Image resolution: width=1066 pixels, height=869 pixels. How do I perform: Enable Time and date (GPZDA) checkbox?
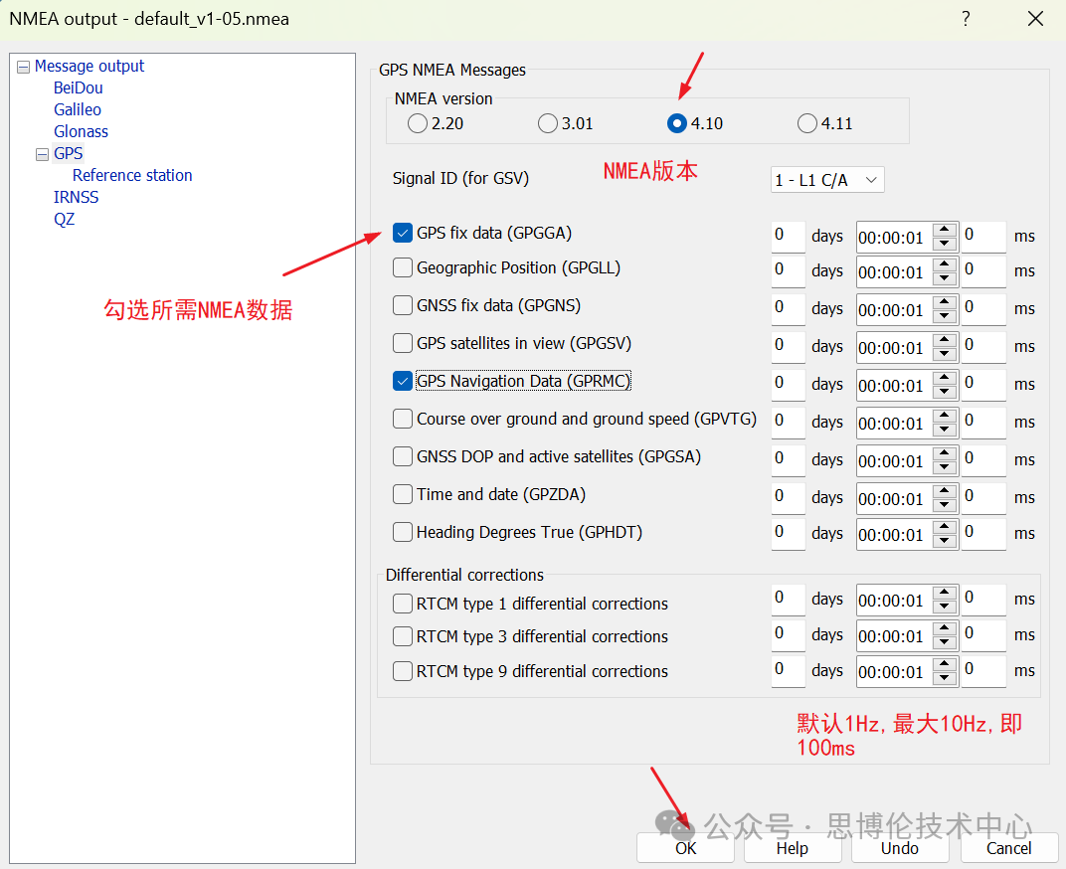[403, 494]
